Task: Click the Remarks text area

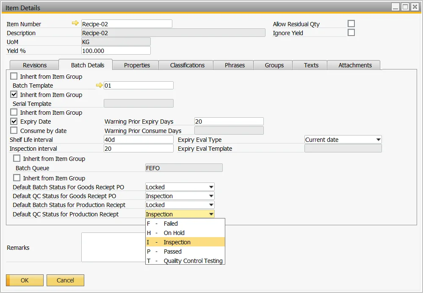Action: 113,247
